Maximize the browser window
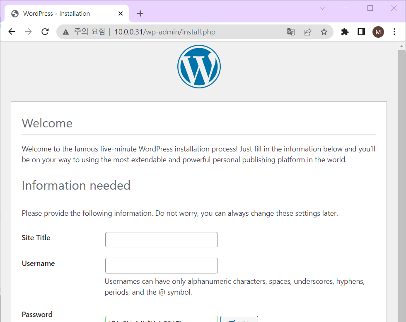This screenshot has height=322, width=406. (370, 8)
